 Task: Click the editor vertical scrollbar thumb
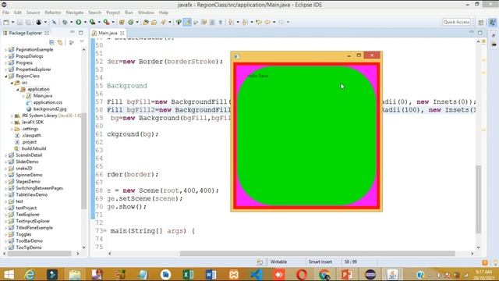point(478,200)
